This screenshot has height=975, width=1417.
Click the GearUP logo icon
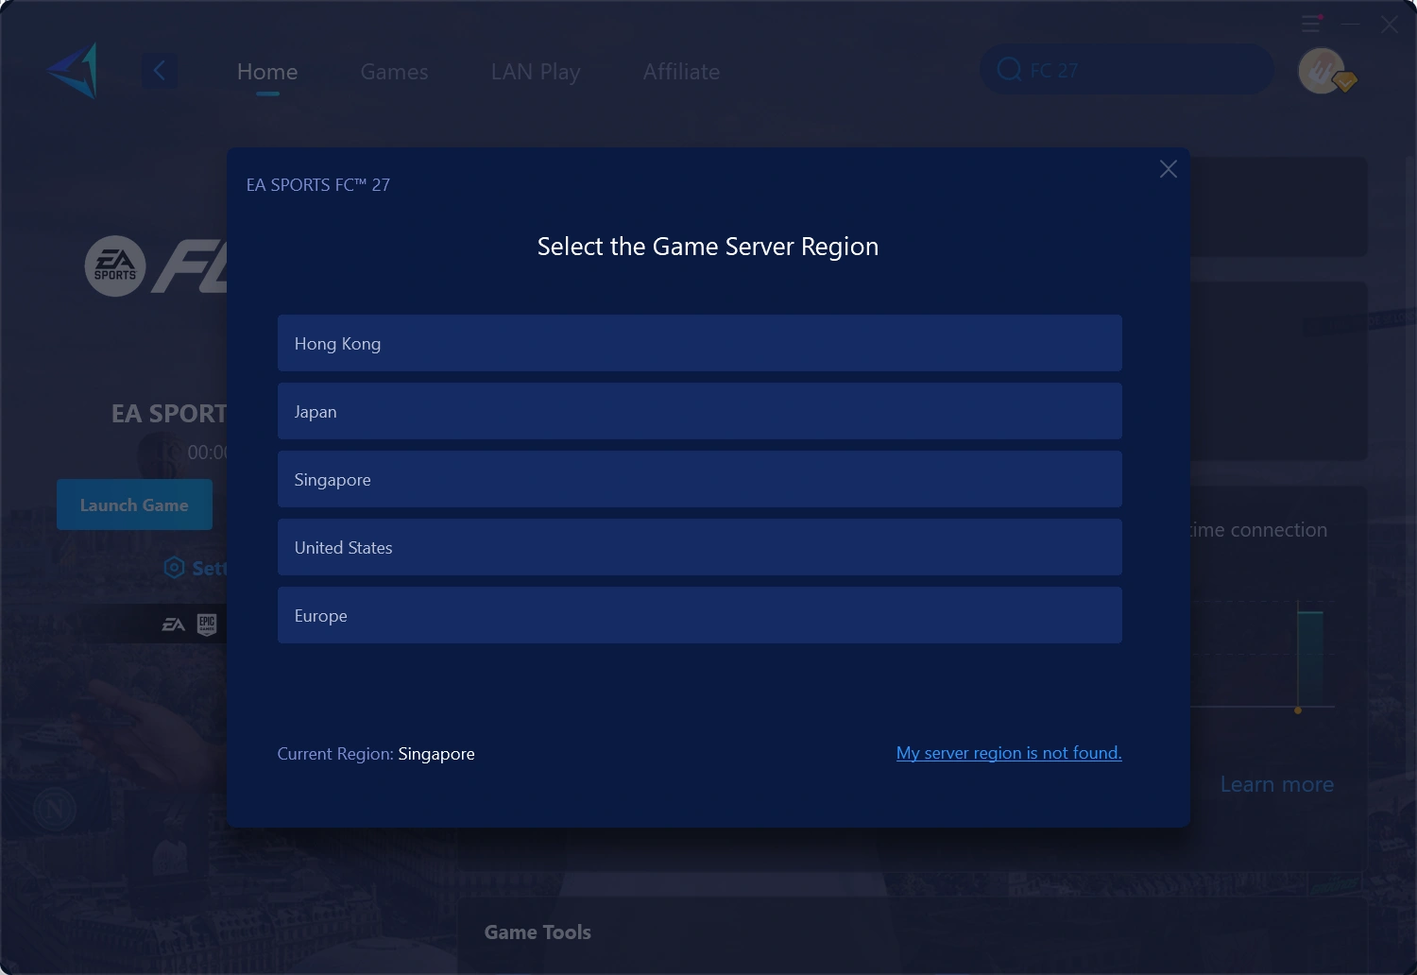coord(74,71)
